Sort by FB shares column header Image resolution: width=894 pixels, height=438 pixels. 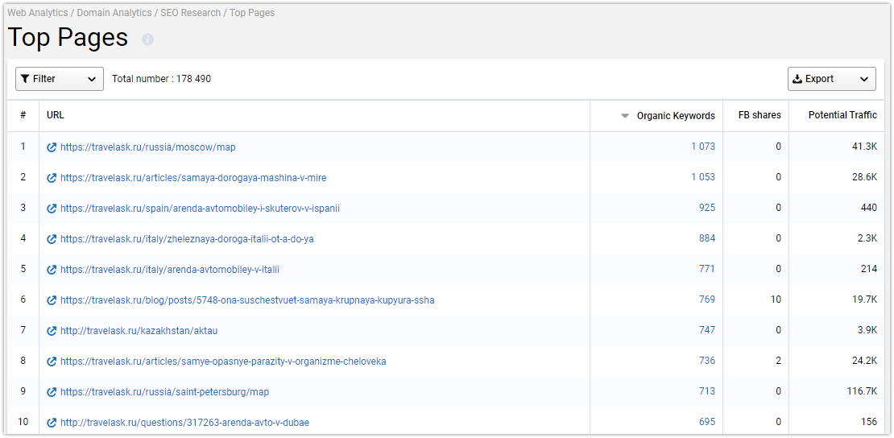759,115
